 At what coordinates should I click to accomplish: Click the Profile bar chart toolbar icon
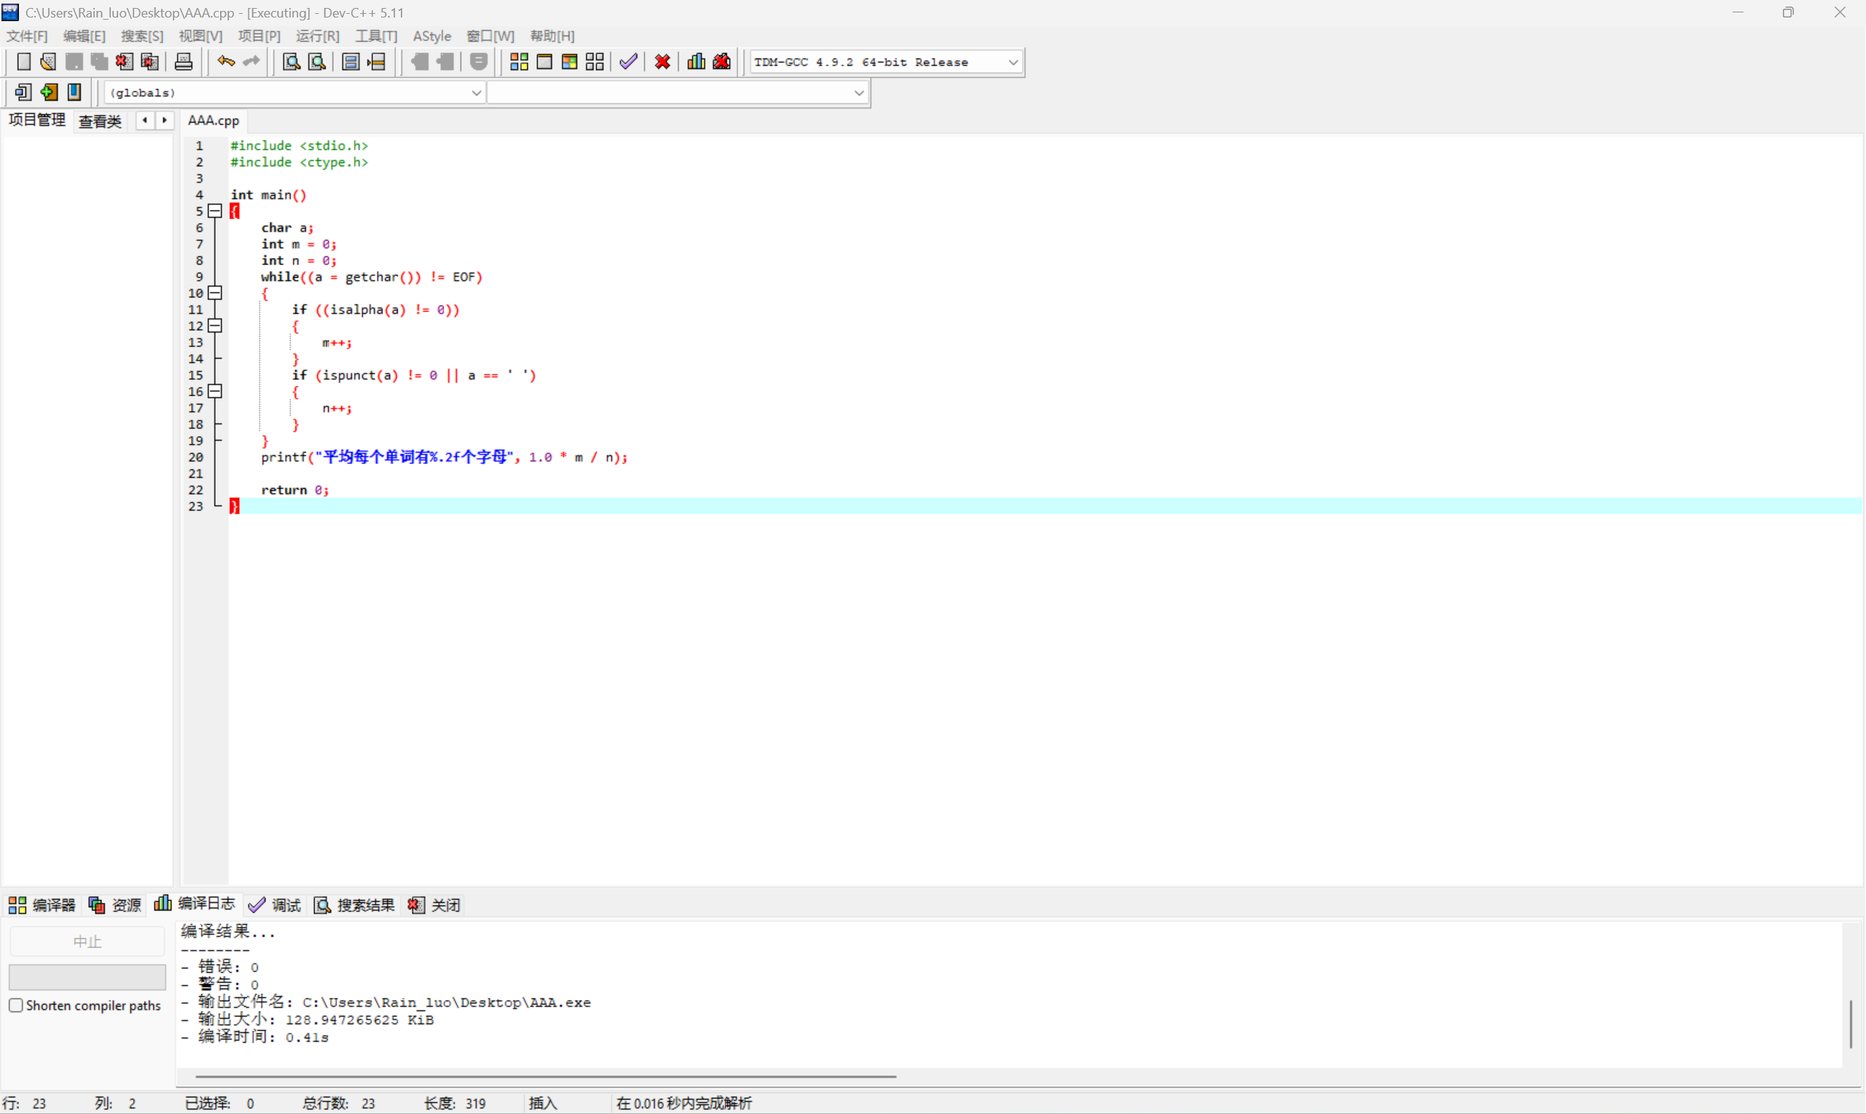[696, 61]
